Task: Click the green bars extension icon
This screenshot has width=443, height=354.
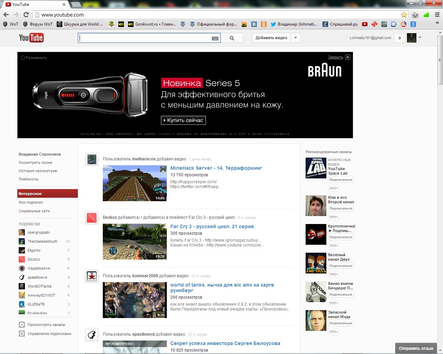Action: pyautogui.click(x=426, y=15)
